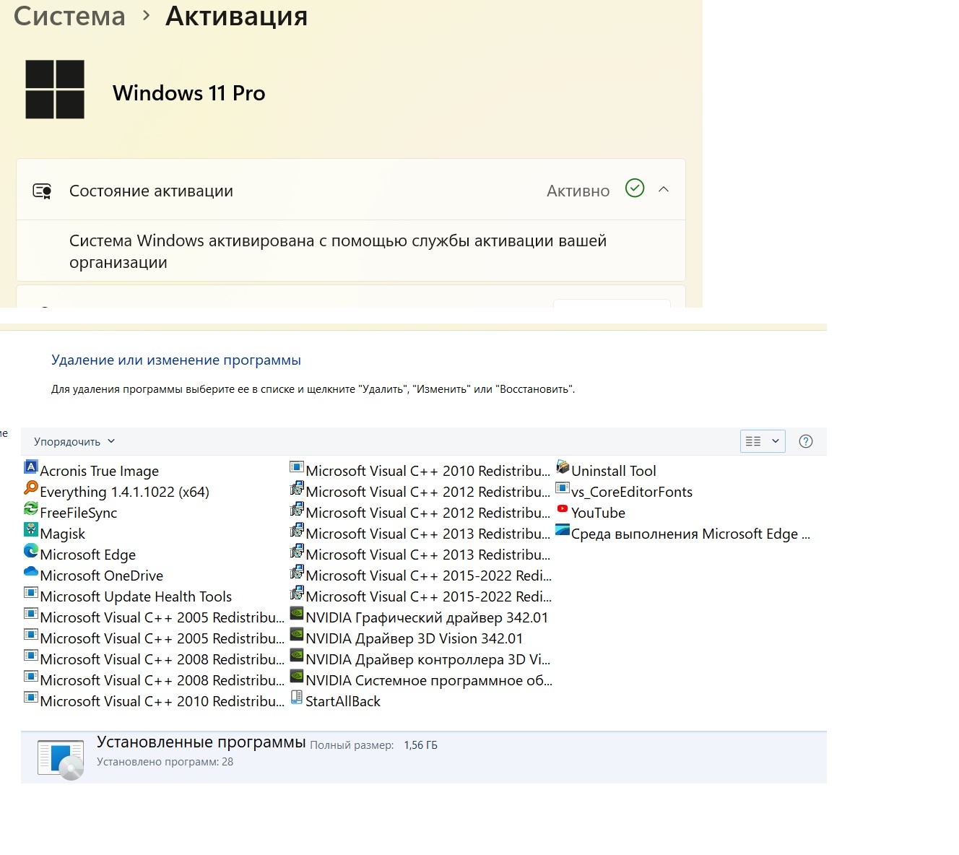This screenshot has height=855, width=959.
Task: Click the activation status certificate icon
Action: click(43, 191)
